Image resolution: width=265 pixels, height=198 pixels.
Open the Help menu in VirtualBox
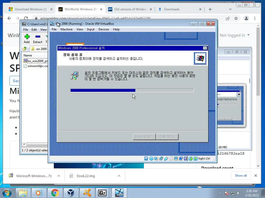[x=116, y=29]
